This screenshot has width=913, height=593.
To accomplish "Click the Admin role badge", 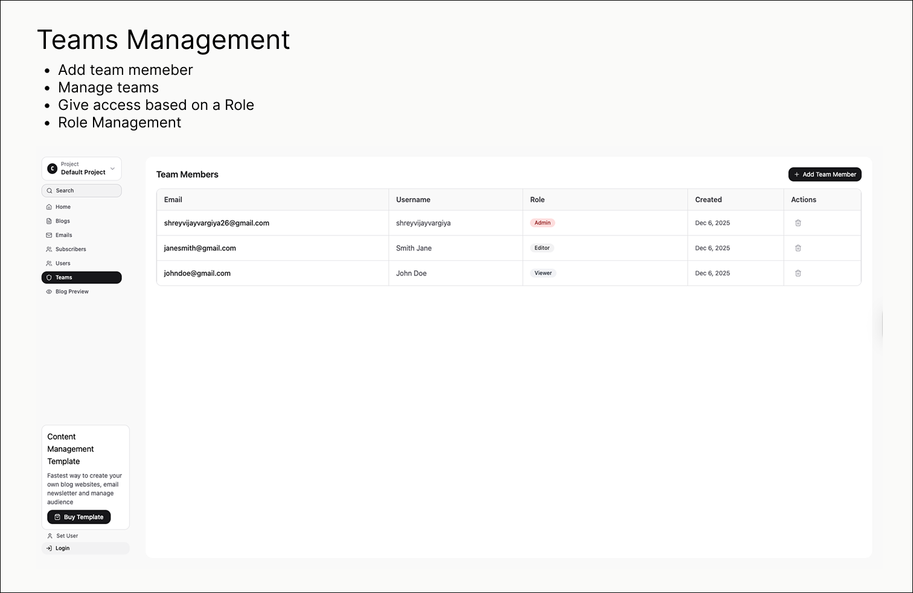I will 542,223.
